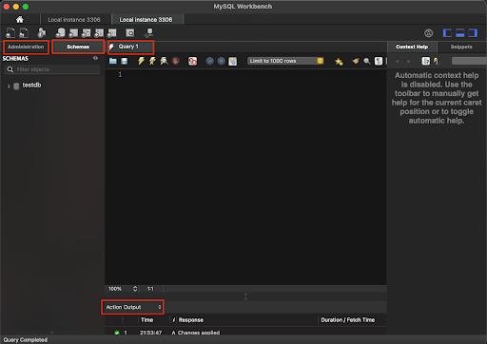
Task: Go back in context help
Action: click(x=398, y=61)
